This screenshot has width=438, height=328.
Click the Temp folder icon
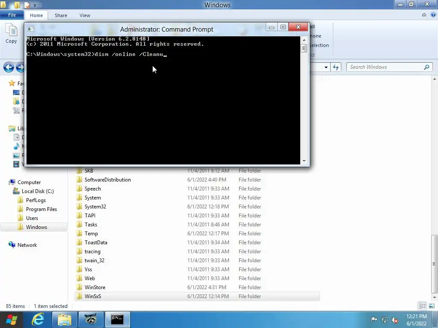tap(79, 233)
